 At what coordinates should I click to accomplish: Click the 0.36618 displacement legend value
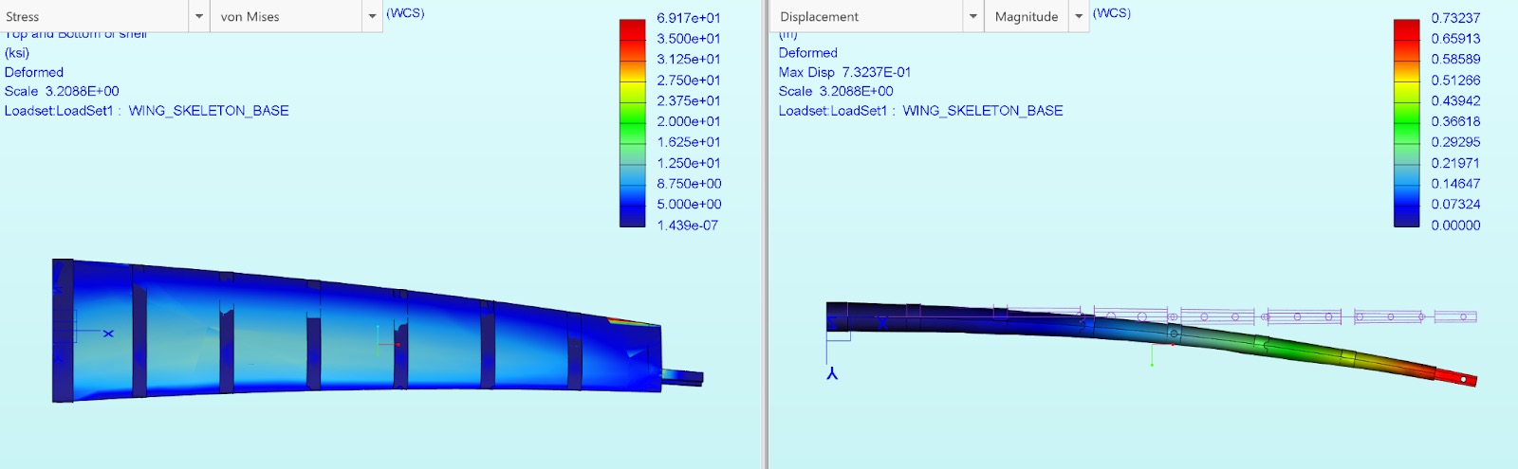1455,121
